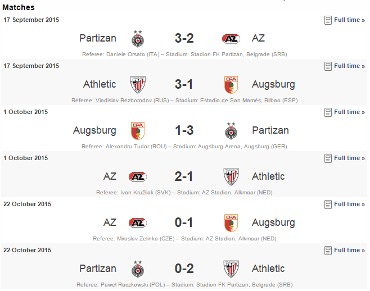Open Full time report for AZ 2-1 Athletic
Screen dimensions: 370x291
pyautogui.click(x=349, y=158)
